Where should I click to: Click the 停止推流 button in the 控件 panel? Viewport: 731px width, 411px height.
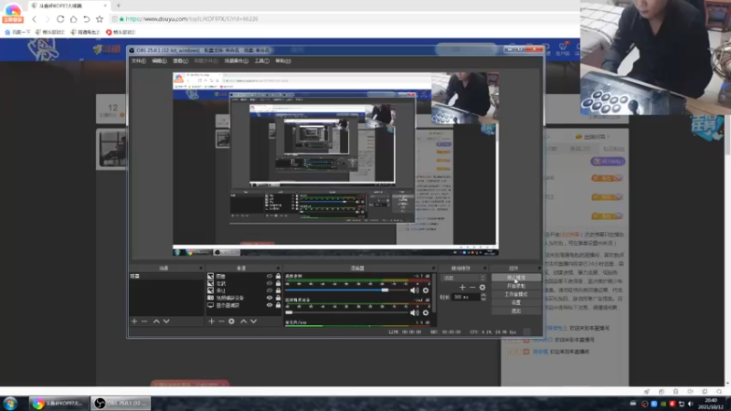[516, 278]
